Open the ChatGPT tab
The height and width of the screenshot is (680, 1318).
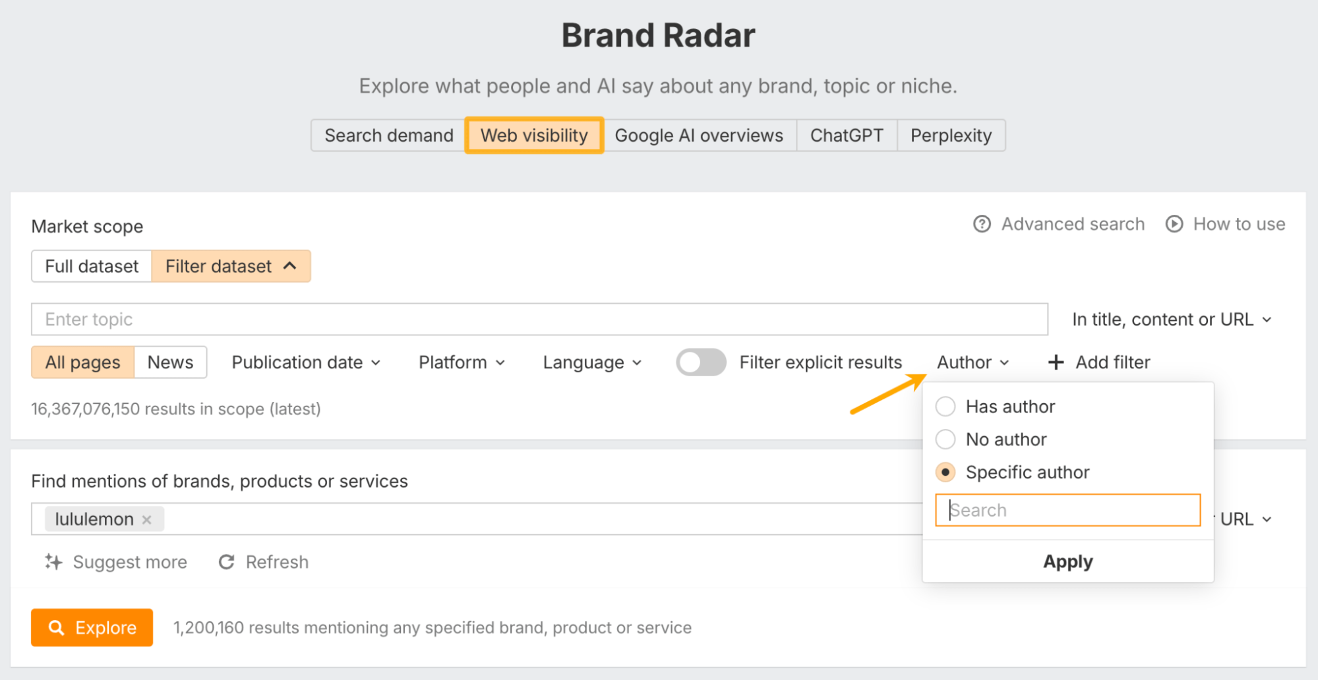(846, 136)
